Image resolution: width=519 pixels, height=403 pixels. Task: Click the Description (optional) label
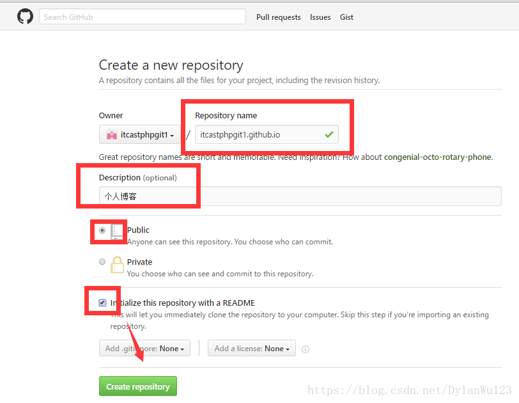click(137, 178)
